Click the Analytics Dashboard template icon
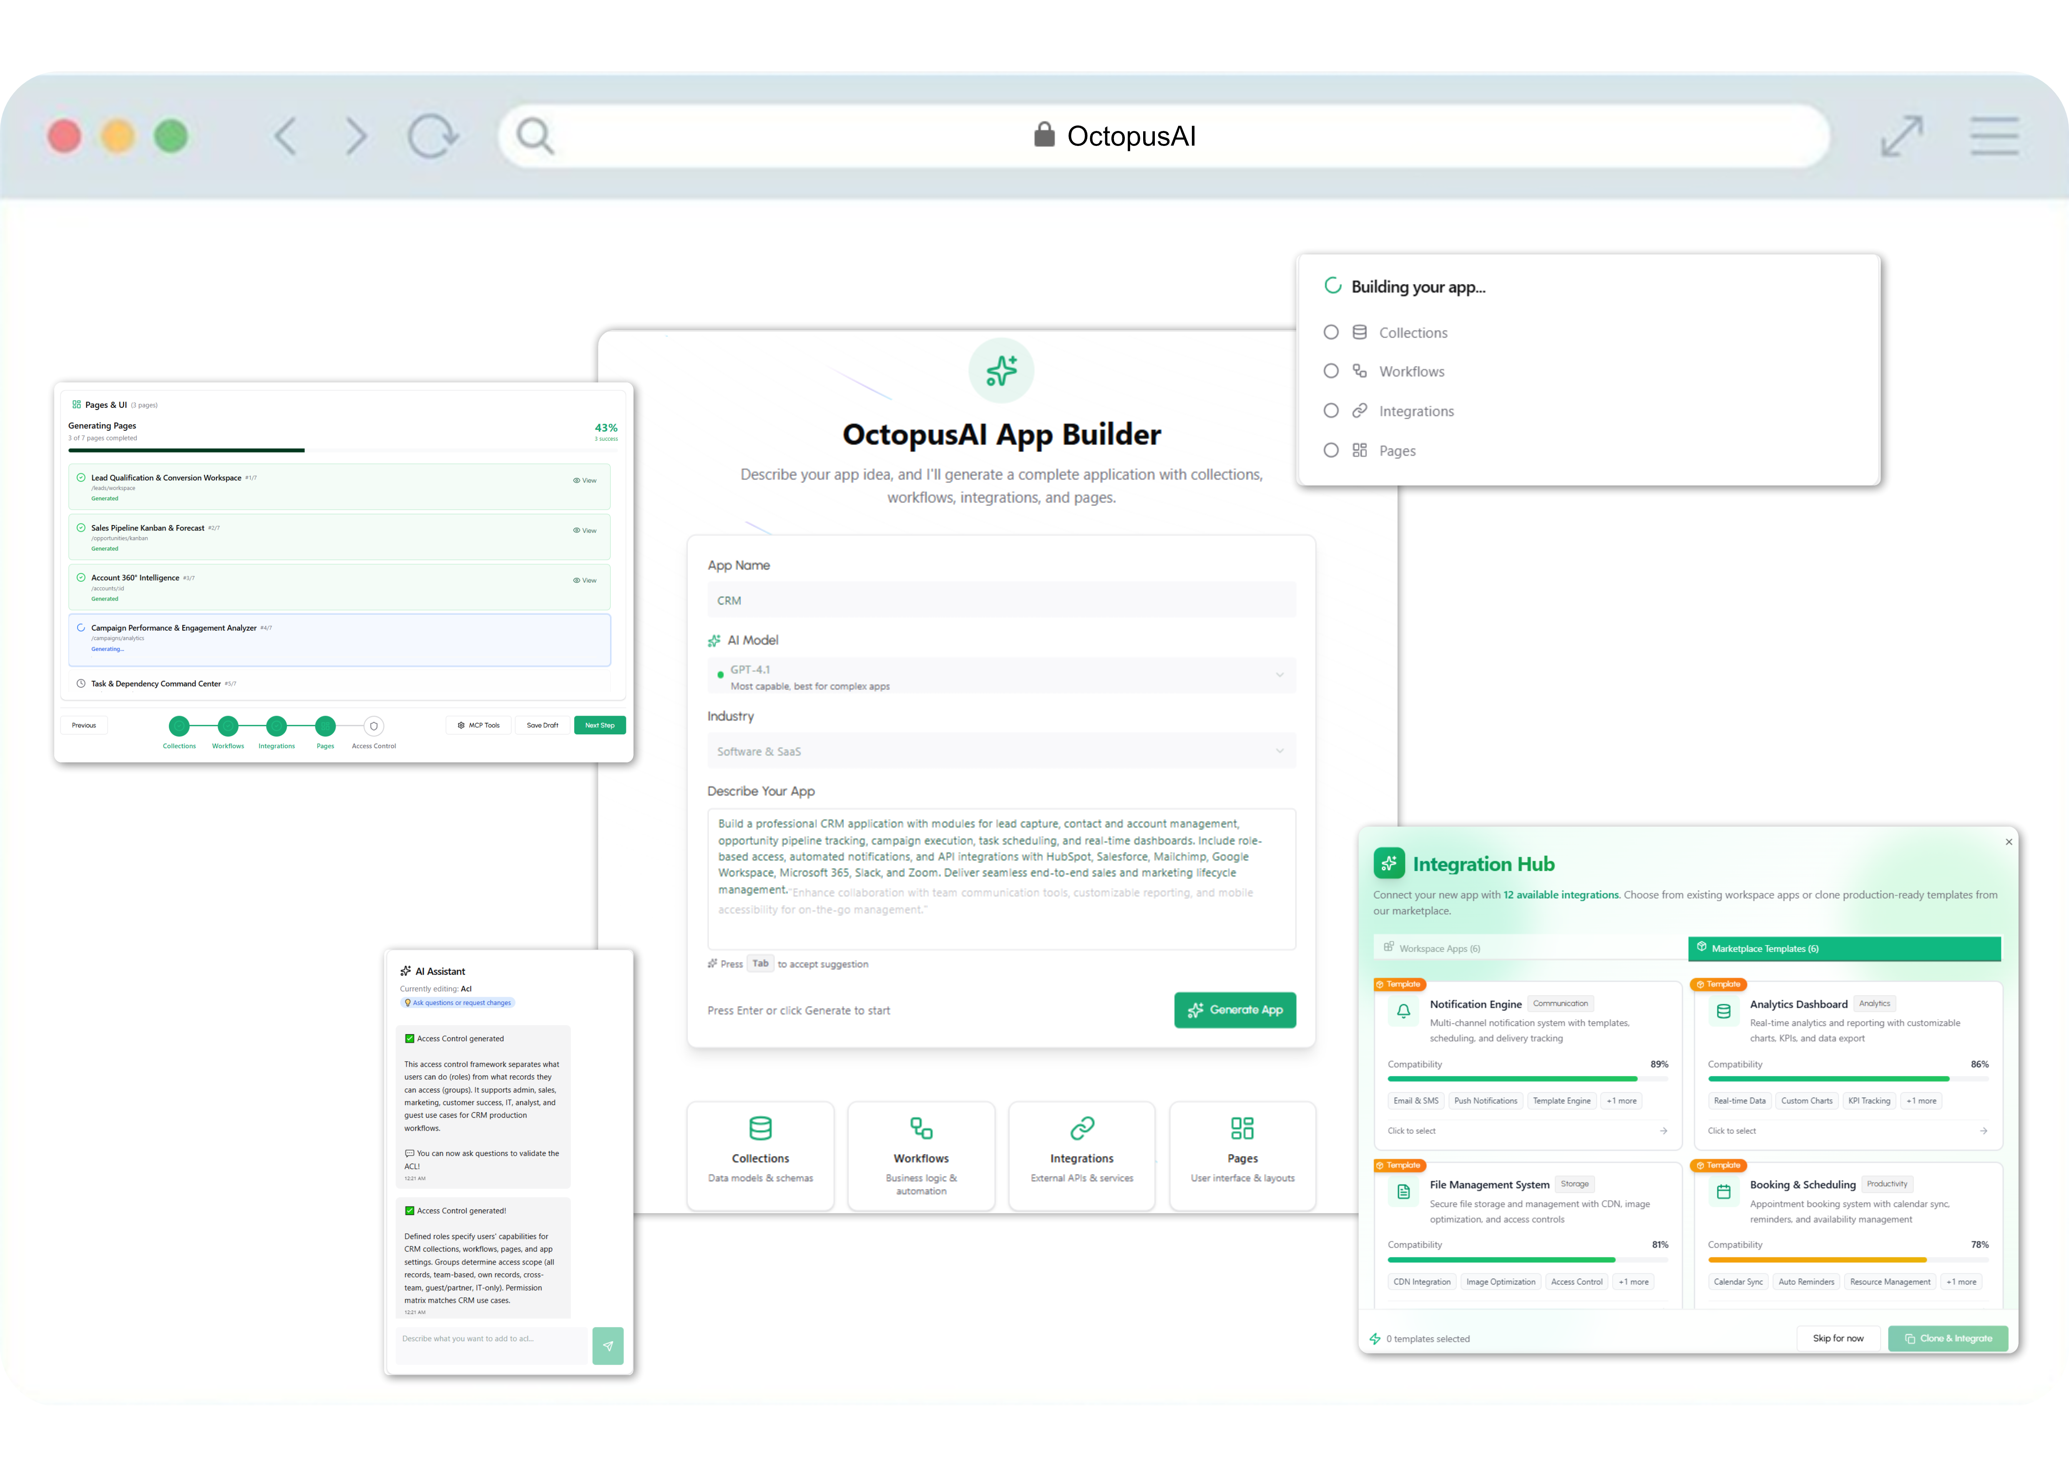 pos(1723,1011)
